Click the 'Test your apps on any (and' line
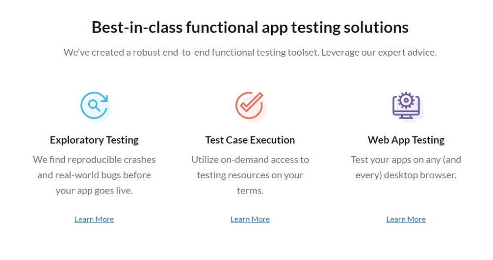This screenshot has height=260, width=493. [x=406, y=160]
